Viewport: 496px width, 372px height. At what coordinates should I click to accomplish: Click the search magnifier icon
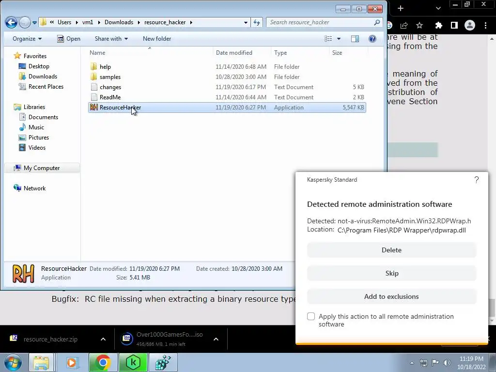tap(377, 22)
